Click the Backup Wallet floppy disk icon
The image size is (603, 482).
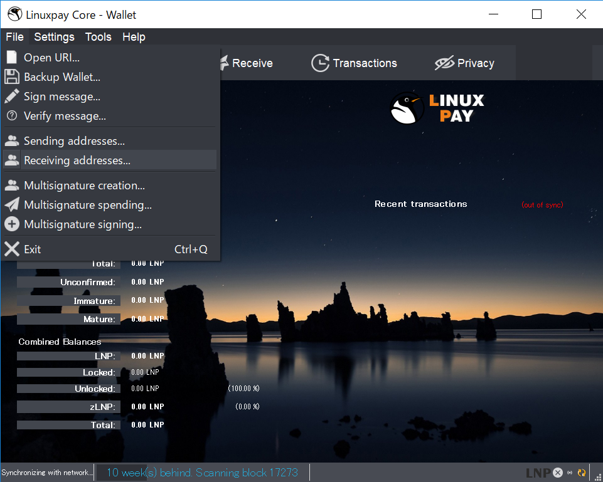point(11,77)
